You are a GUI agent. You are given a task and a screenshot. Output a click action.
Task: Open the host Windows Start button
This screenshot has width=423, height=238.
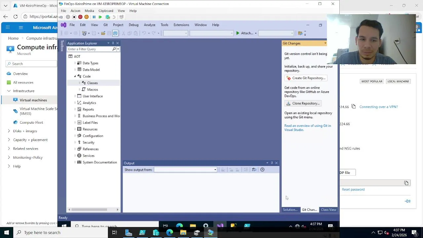(6, 232)
